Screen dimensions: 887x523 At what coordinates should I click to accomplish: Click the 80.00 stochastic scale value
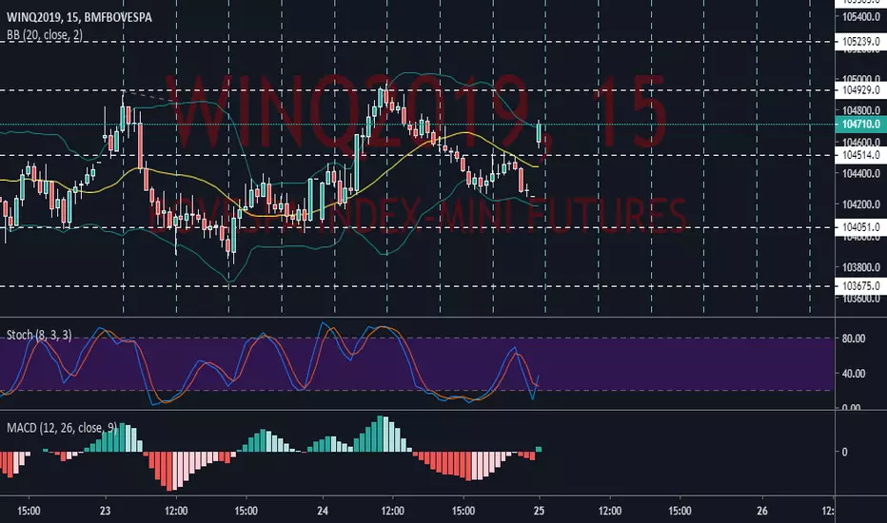tap(854, 339)
